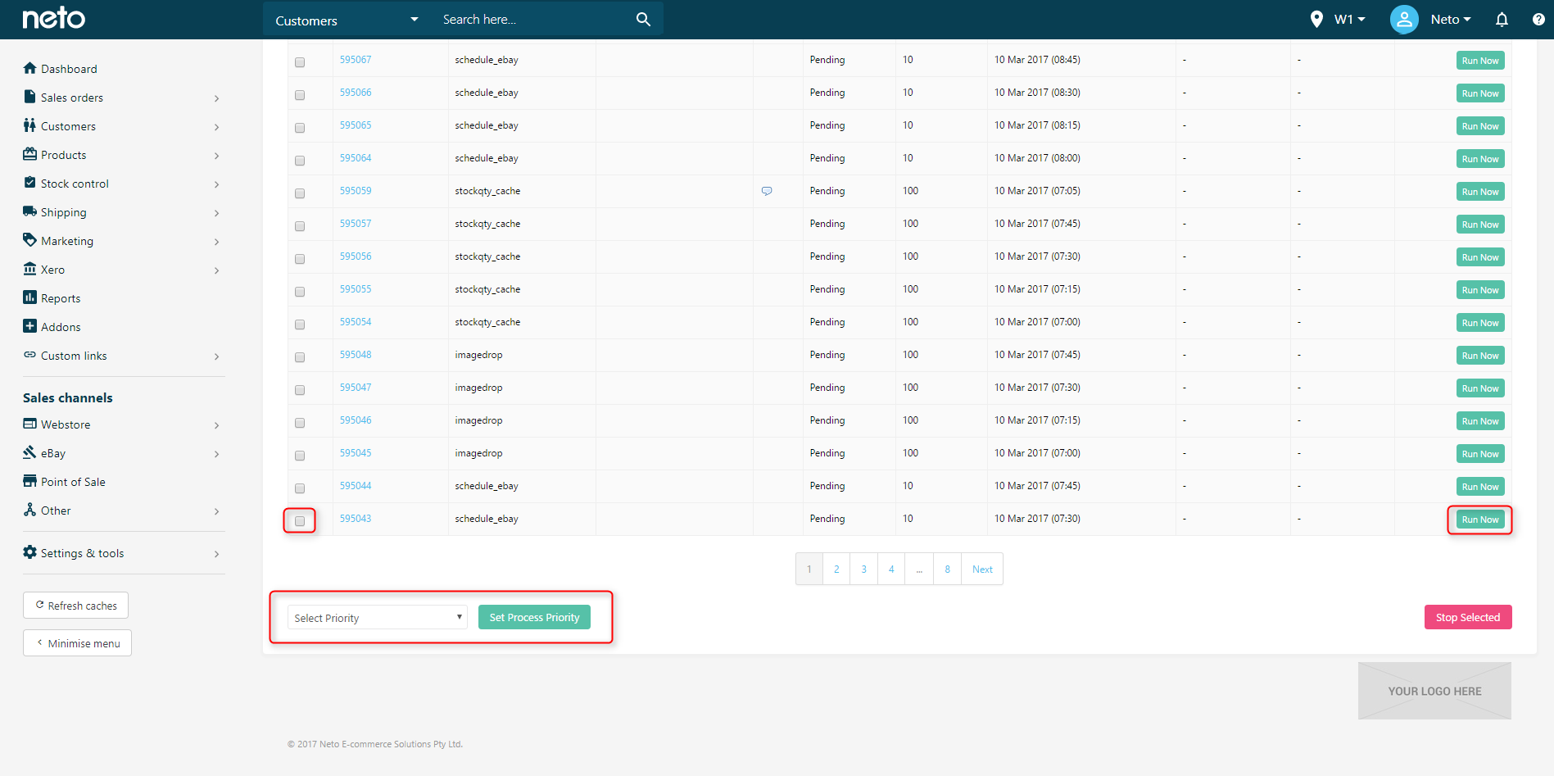
Task: Click the Dashboard home icon
Action: coord(30,68)
